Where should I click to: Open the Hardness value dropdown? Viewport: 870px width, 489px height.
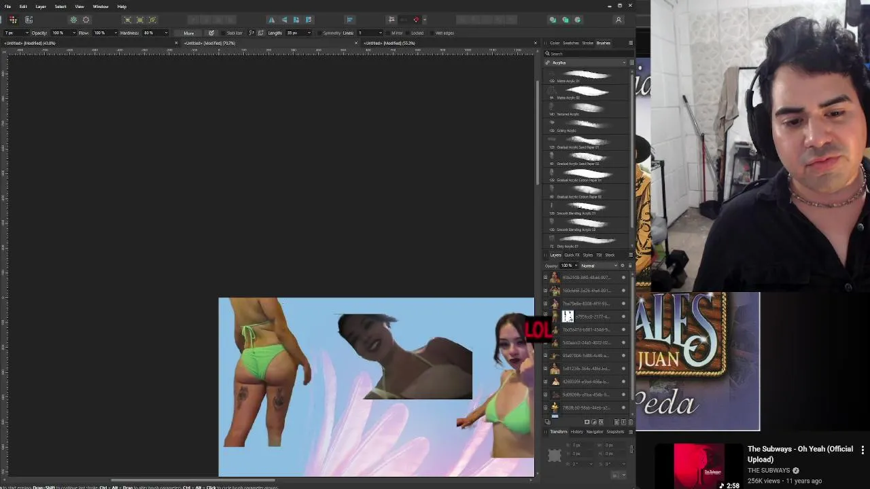tap(166, 33)
